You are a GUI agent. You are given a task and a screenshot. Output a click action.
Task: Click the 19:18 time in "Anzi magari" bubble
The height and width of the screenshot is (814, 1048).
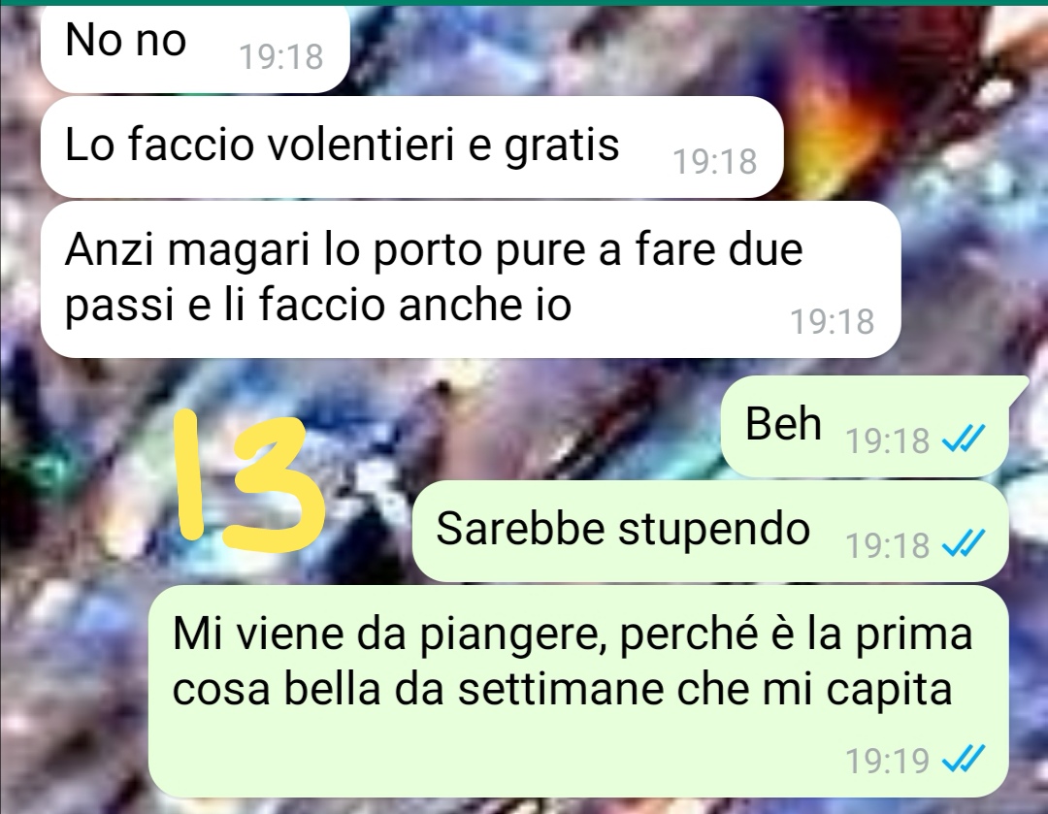(833, 321)
